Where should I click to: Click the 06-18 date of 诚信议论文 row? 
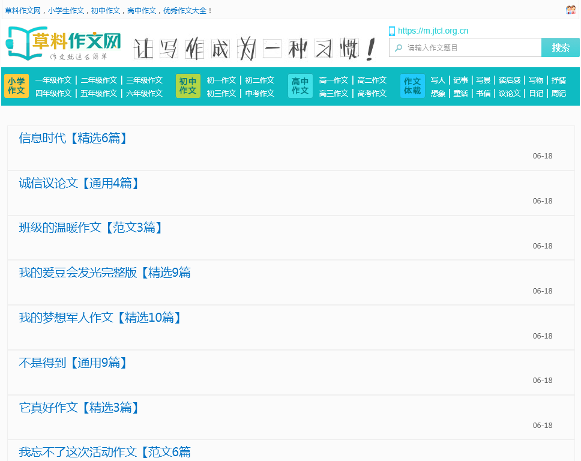pyautogui.click(x=543, y=201)
